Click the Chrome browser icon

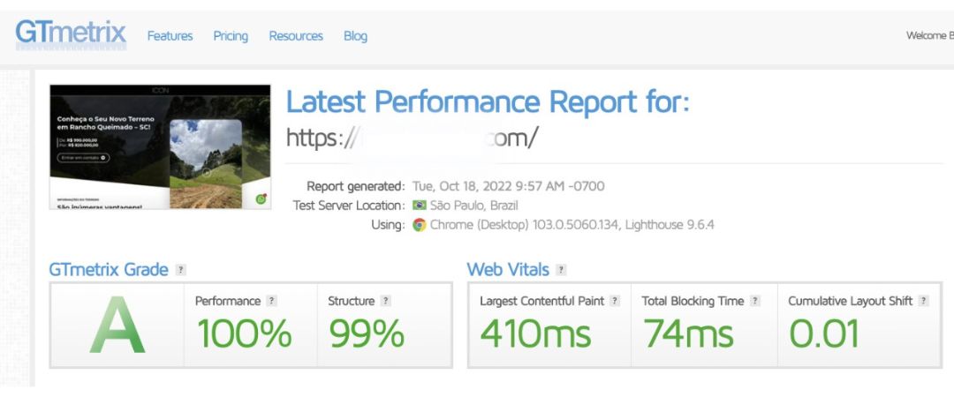coord(420,225)
